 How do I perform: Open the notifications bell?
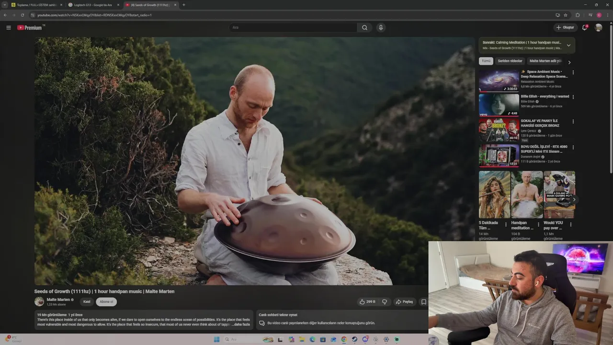585,27
